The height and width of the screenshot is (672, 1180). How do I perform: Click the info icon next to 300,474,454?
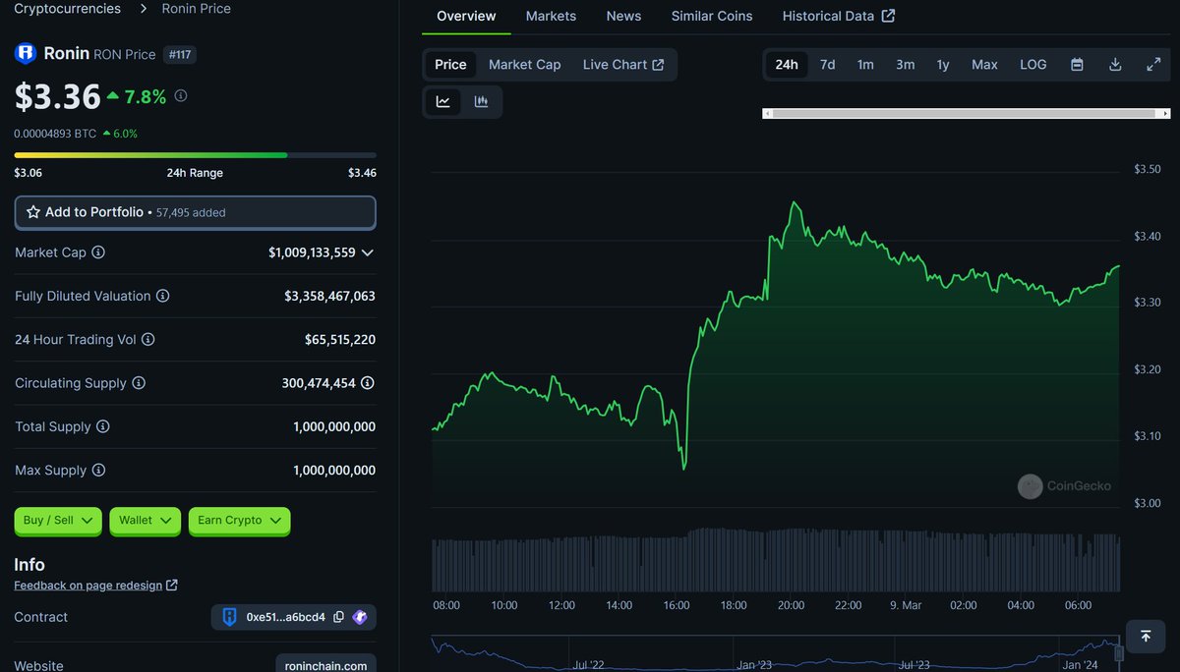(x=368, y=383)
